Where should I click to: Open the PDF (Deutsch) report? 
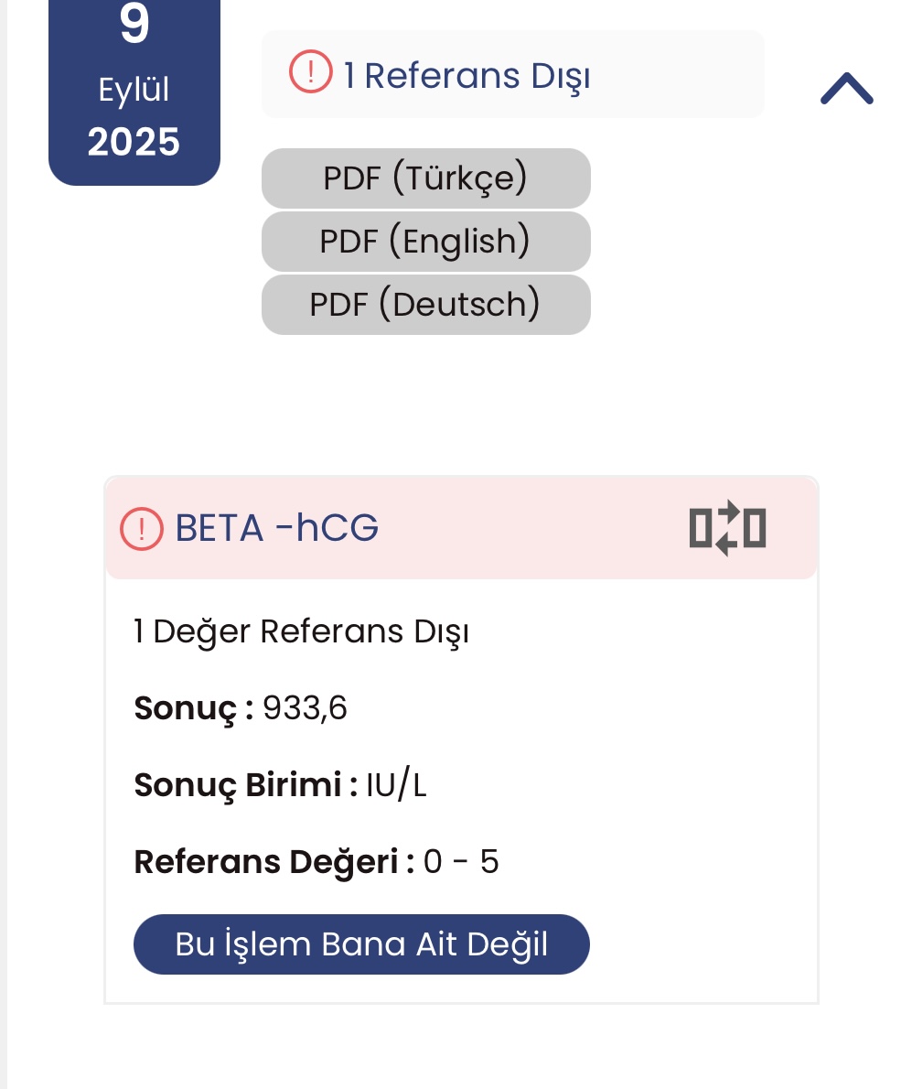click(425, 305)
